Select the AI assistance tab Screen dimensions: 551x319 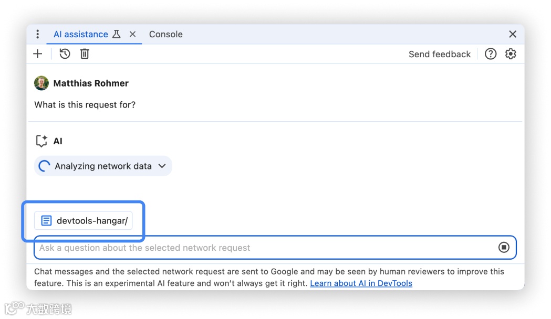[x=80, y=34]
